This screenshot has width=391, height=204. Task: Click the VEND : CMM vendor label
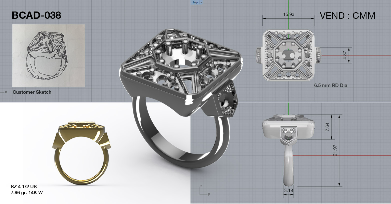(x=347, y=16)
